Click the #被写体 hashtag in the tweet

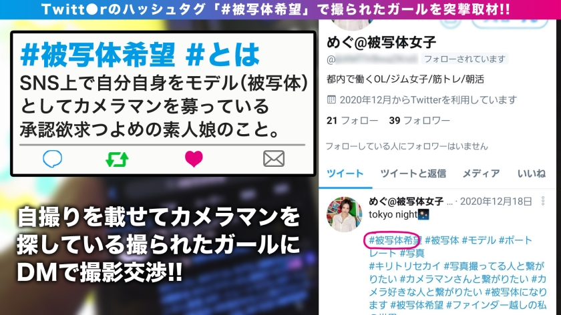click(442, 240)
